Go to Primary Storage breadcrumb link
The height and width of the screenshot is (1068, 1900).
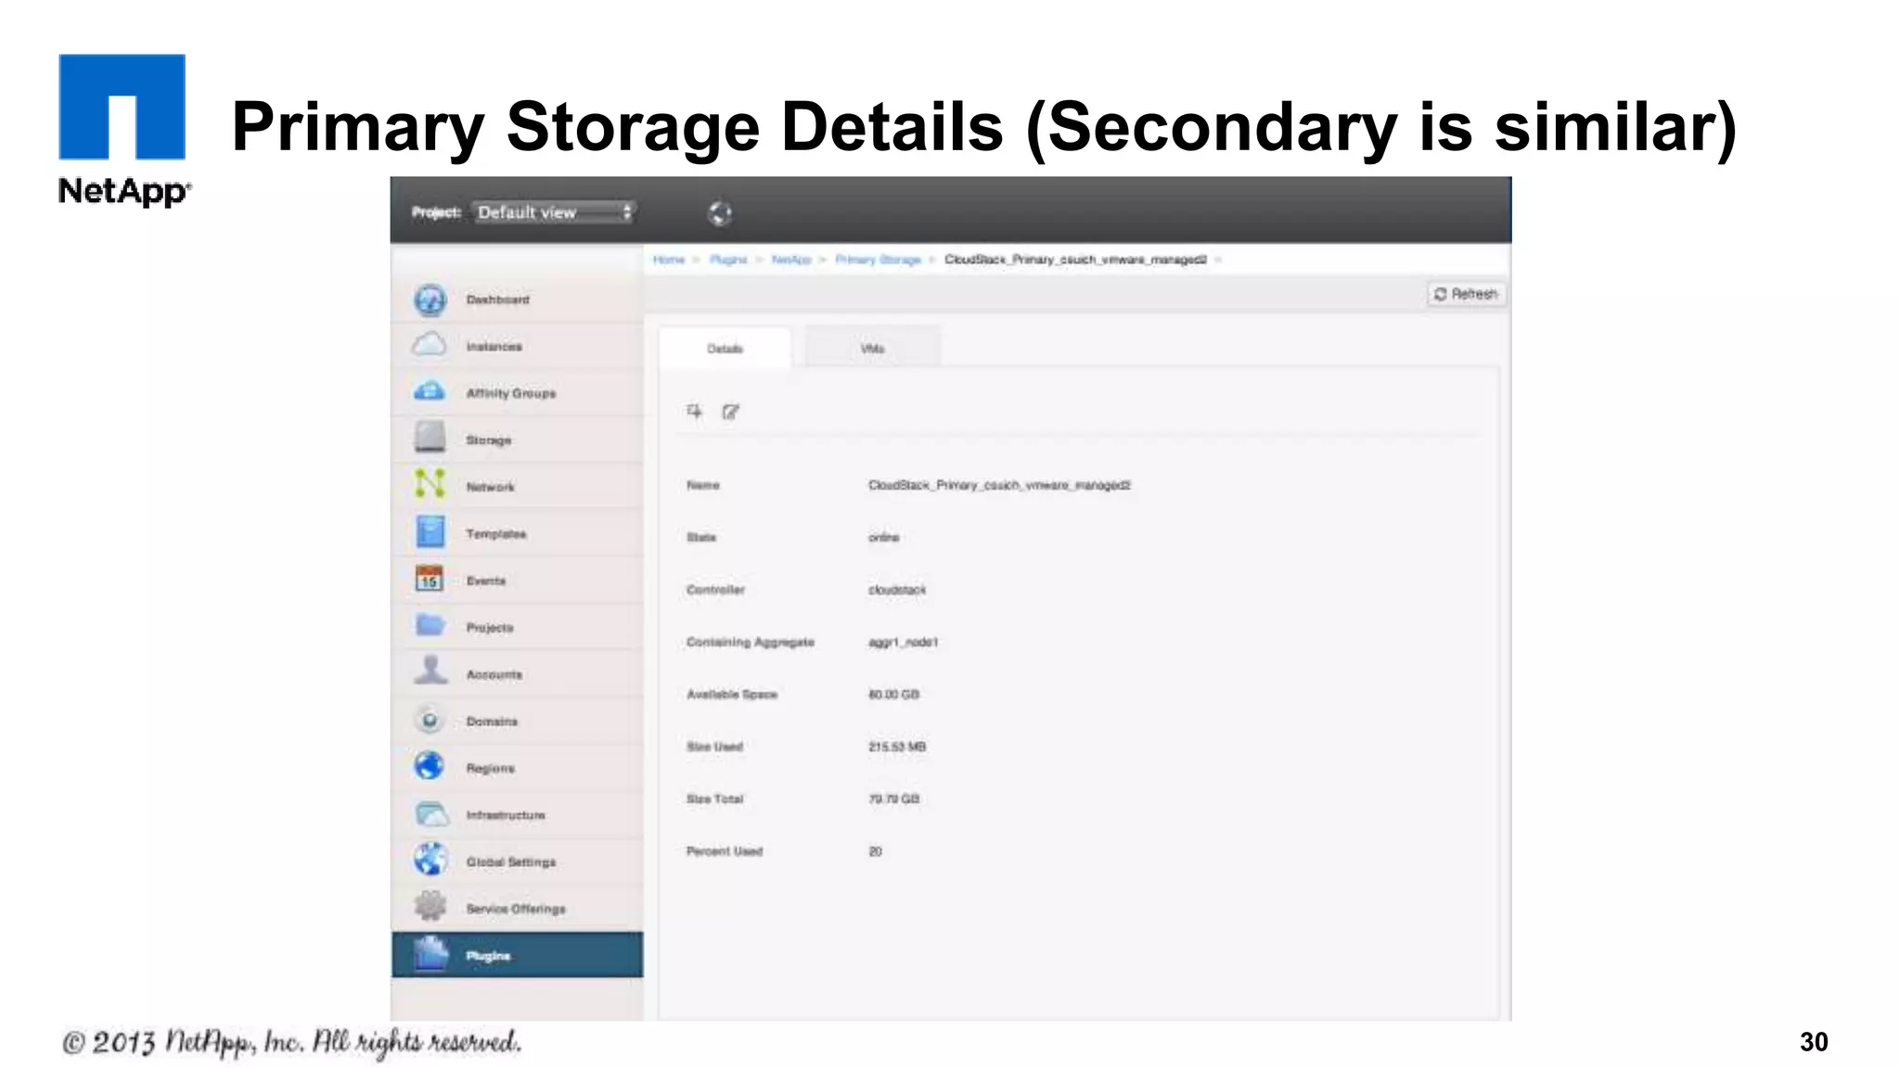[x=878, y=260]
